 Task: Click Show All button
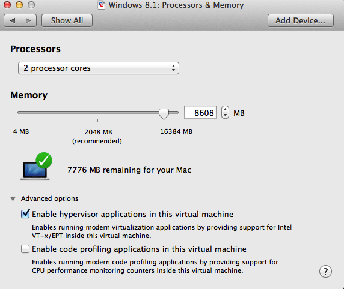(x=67, y=20)
